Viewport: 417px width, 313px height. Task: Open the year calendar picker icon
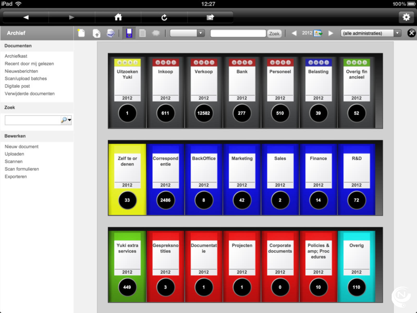[x=318, y=33]
